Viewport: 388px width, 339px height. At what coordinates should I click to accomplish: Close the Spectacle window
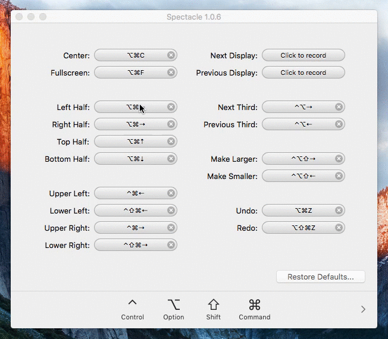coord(19,17)
